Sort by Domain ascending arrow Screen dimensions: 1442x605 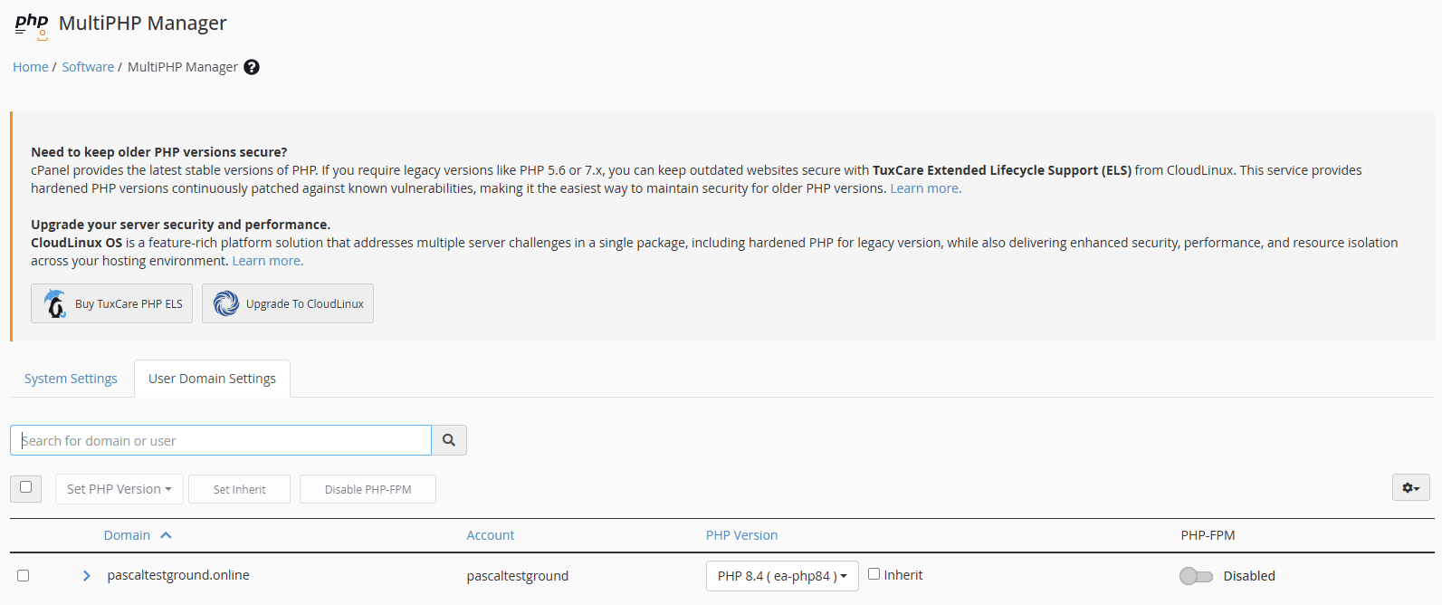tap(166, 535)
